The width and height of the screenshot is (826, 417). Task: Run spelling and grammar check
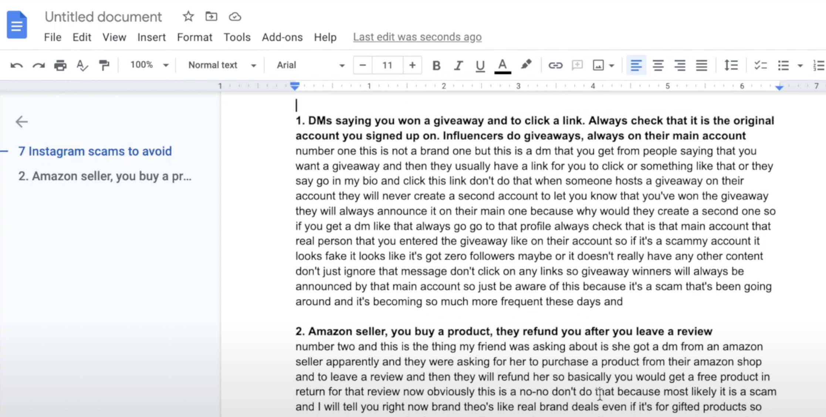(82, 65)
